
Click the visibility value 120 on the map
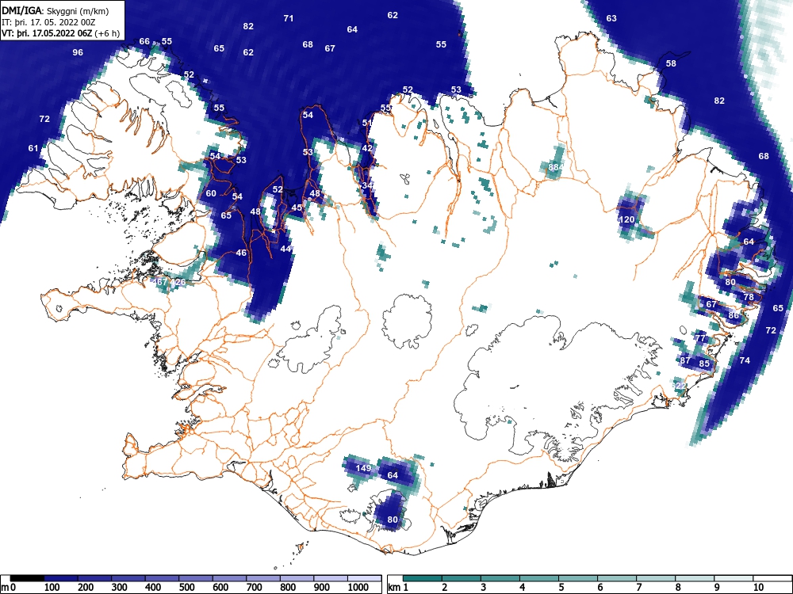pos(626,219)
